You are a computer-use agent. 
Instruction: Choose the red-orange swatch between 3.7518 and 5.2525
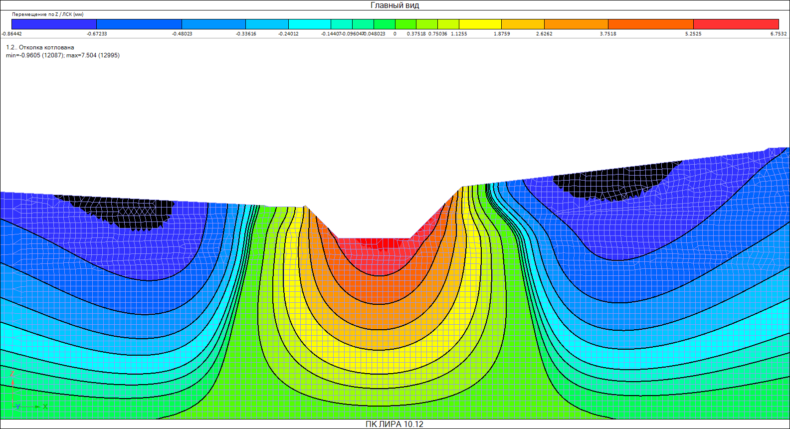(x=650, y=24)
